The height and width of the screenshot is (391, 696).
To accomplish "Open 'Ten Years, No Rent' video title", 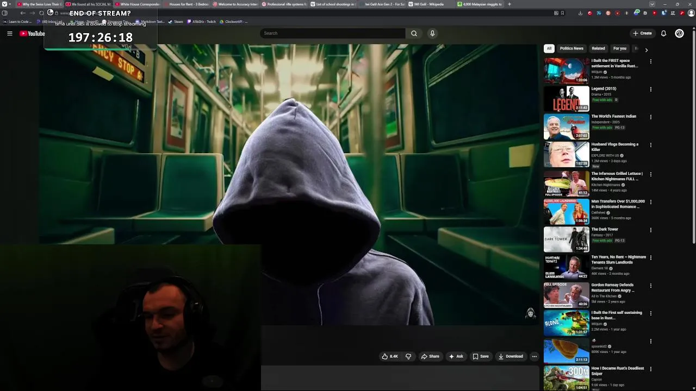I will (x=619, y=260).
